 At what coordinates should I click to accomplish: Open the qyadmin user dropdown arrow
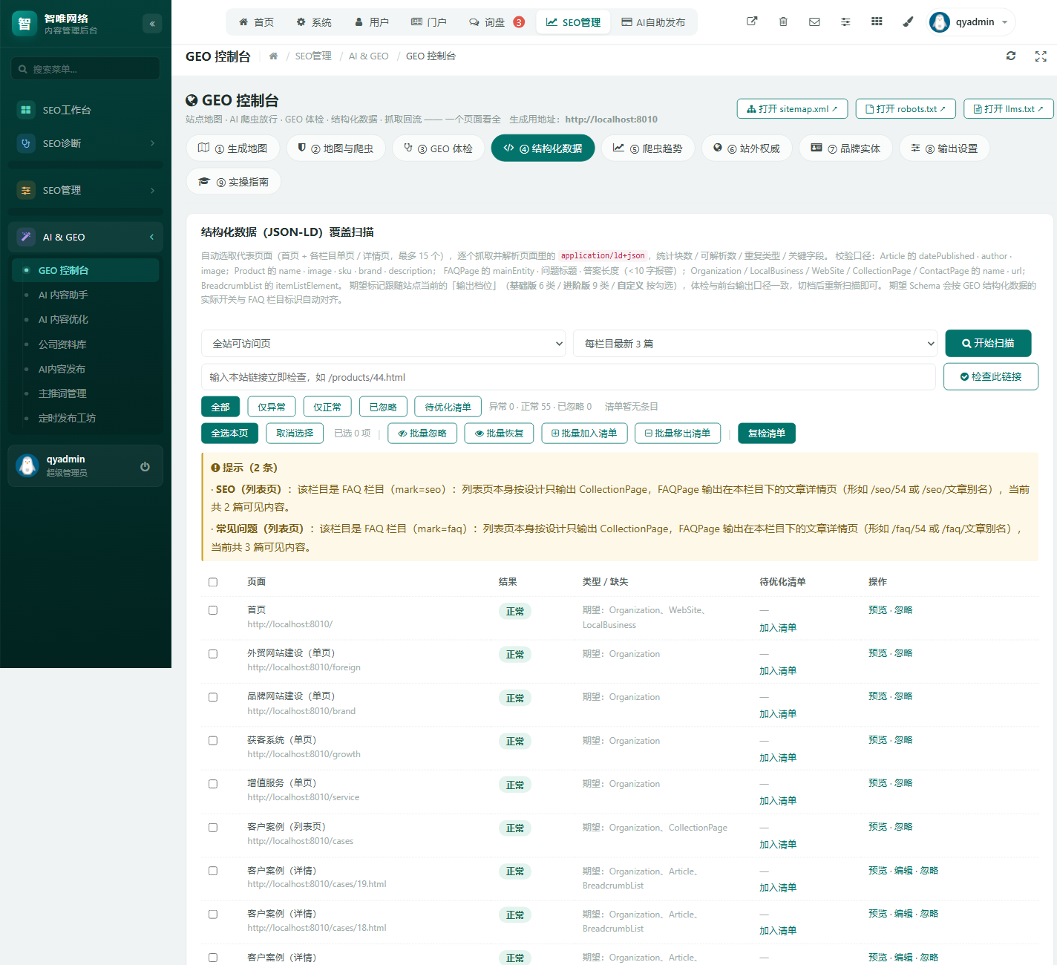(x=1005, y=22)
